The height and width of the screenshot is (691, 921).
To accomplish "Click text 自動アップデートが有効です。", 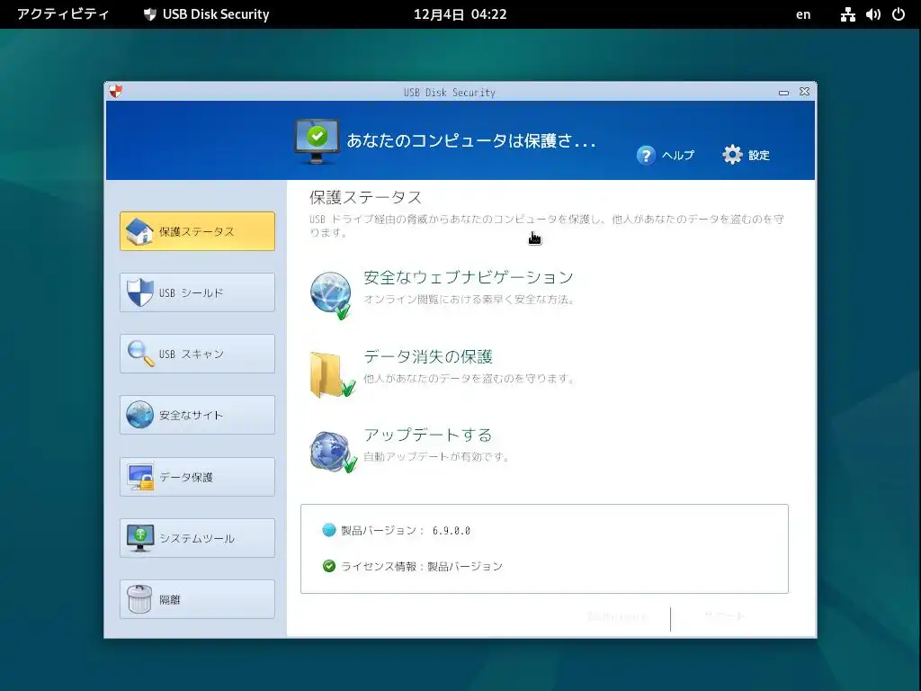I will tap(437, 456).
